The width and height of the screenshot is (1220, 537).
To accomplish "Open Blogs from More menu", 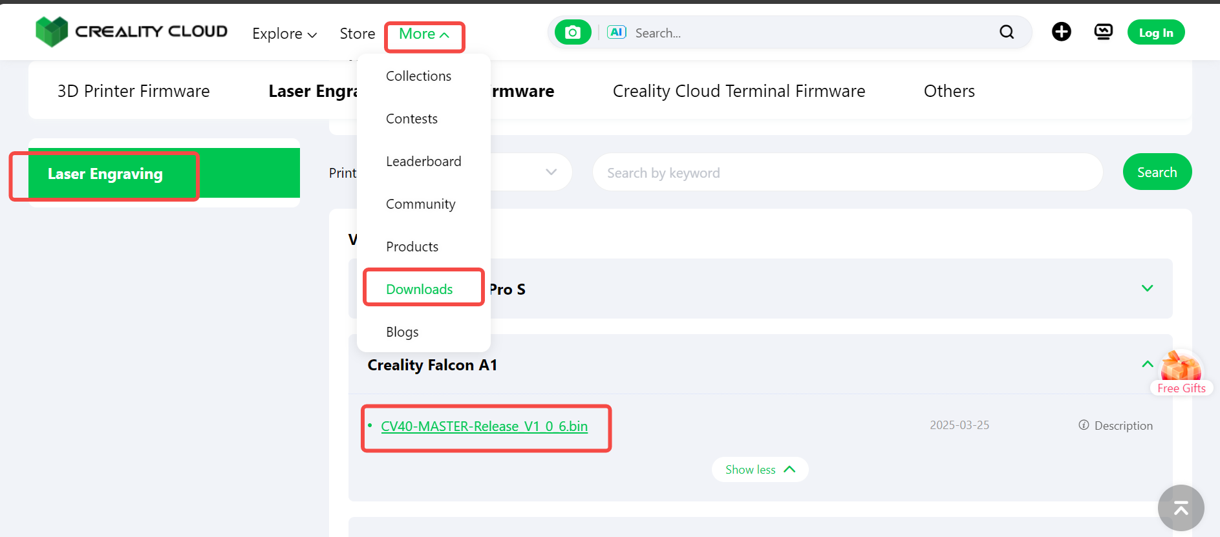I will (x=402, y=332).
